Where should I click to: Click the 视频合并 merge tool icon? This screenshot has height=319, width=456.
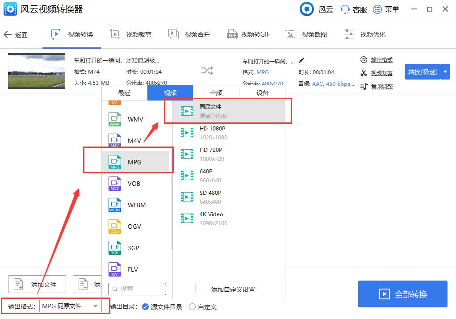point(173,34)
